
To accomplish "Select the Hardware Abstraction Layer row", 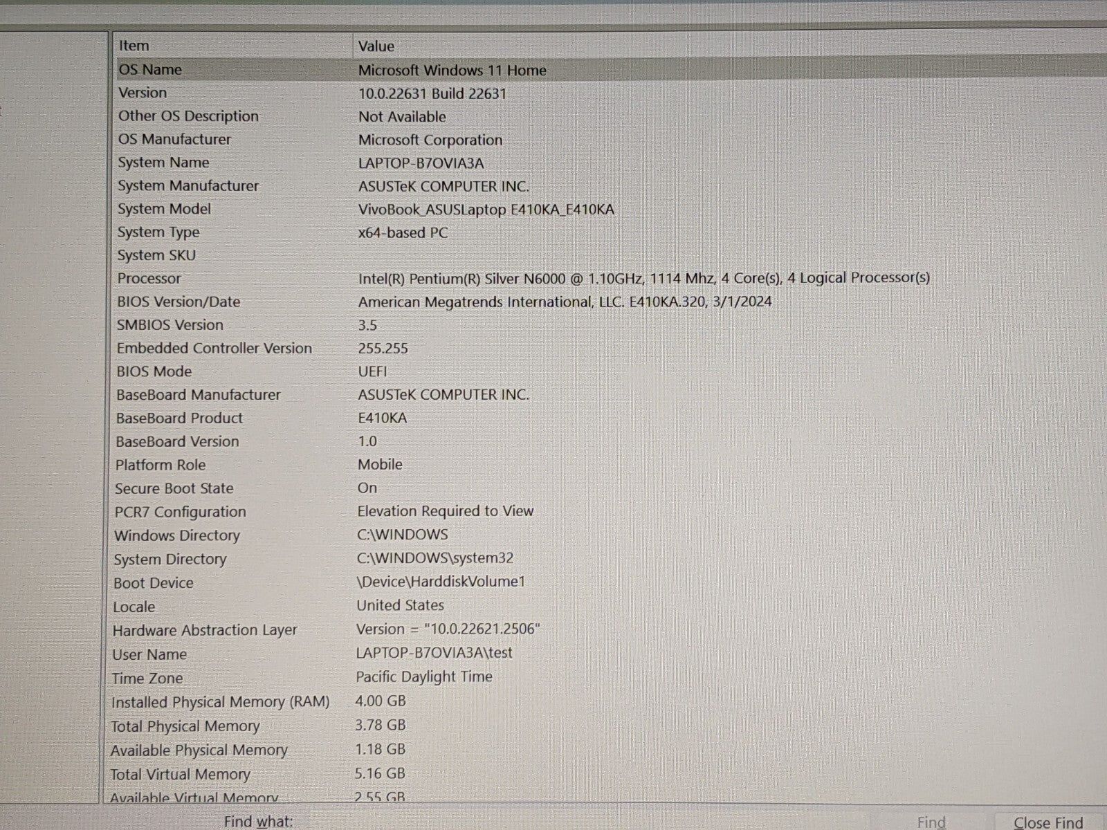I will (205, 630).
